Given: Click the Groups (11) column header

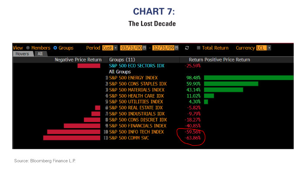Looking at the screenshot, I should click(122, 60).
